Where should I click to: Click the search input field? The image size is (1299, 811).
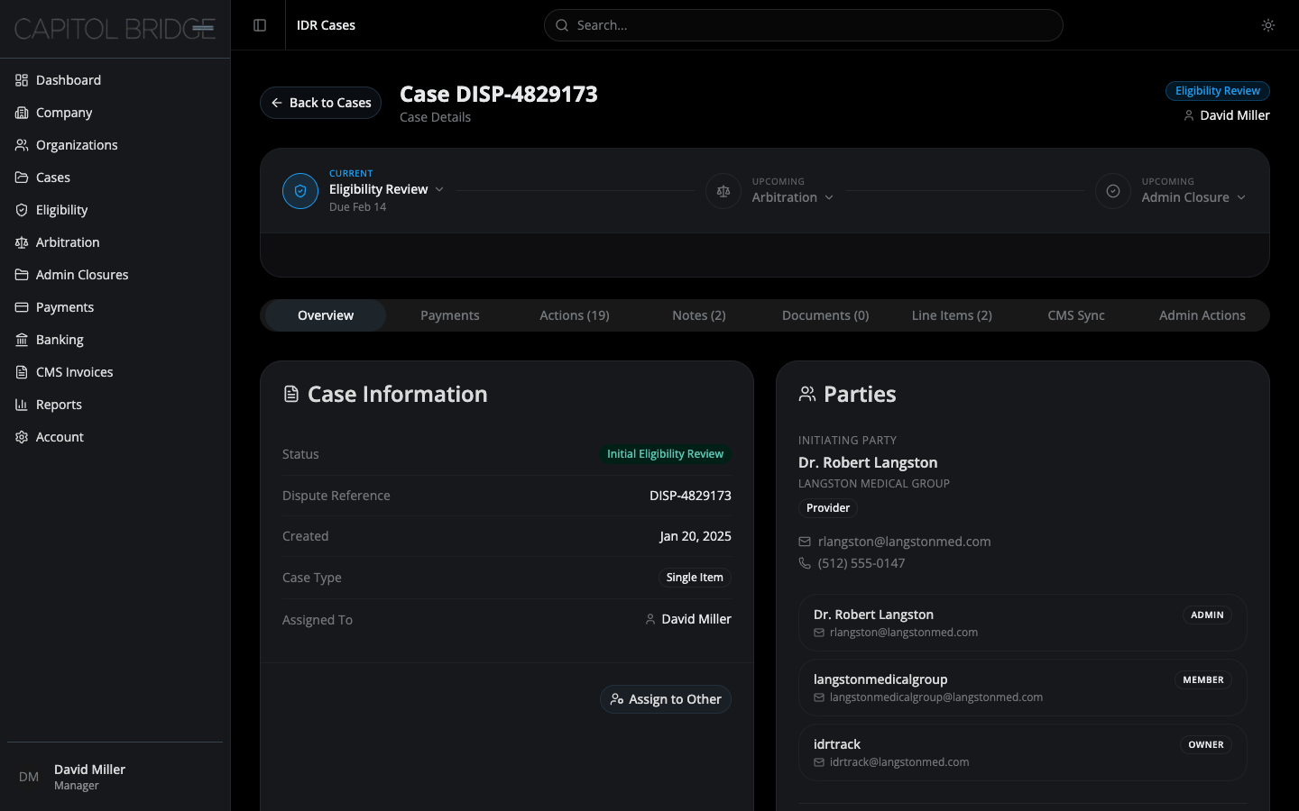pos(803,25)
